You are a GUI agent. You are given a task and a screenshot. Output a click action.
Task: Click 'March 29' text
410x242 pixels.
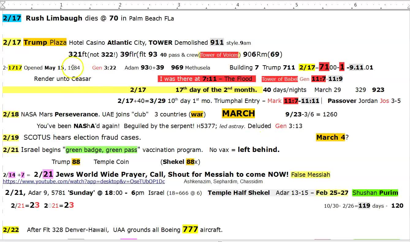[x=328, y=90]
